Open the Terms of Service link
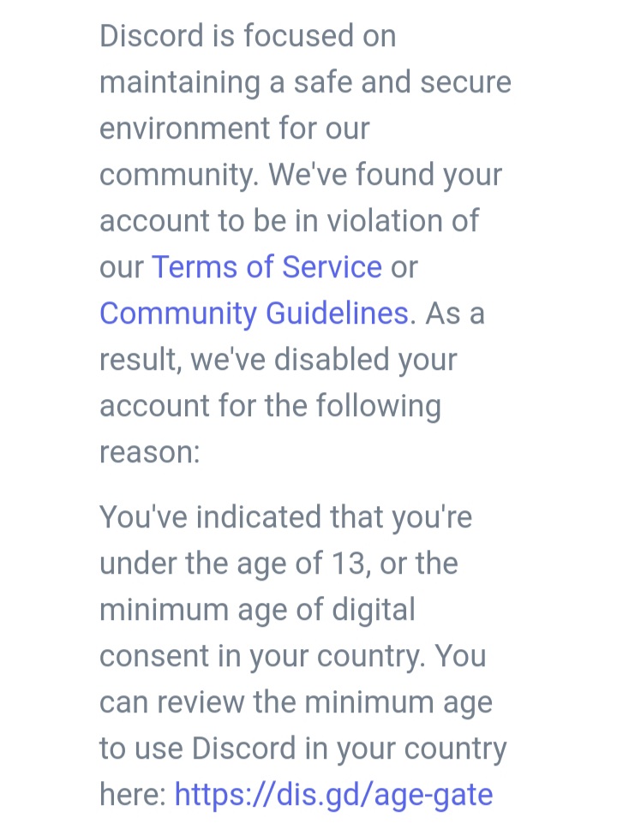Screen dimensions: 617x829 [267, 266]
